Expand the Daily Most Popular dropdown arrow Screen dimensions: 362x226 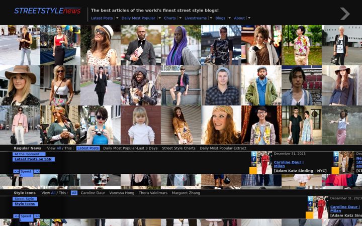click(159, 18)
